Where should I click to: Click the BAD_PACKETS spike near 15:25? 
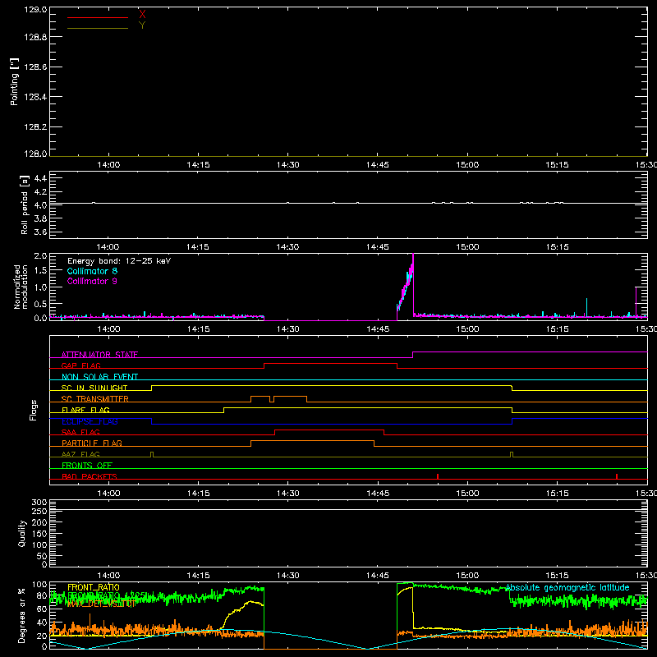click(617, 476)
